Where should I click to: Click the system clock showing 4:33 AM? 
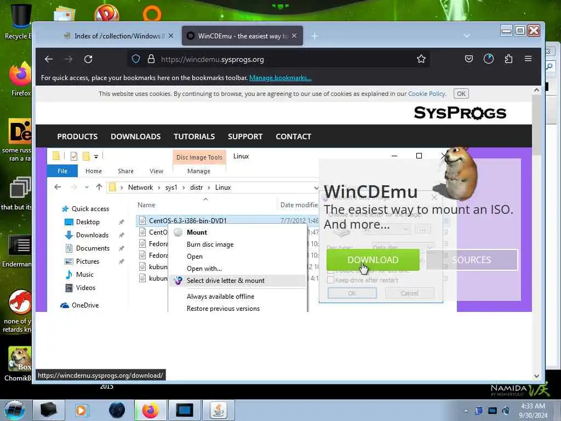(x=533, y=406)
